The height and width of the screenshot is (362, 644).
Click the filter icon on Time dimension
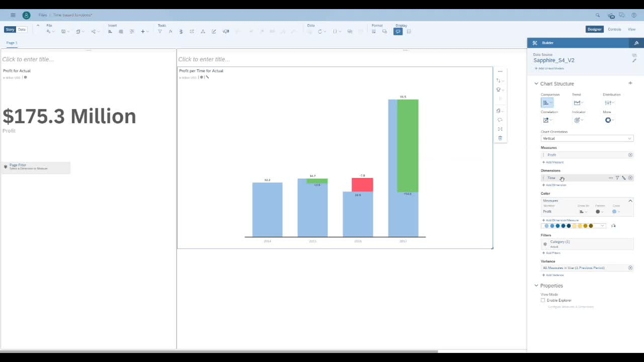coord(617,178)
